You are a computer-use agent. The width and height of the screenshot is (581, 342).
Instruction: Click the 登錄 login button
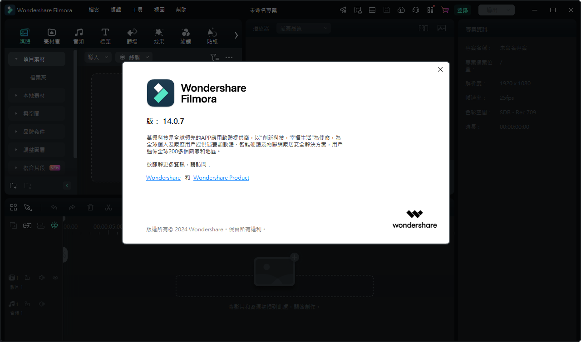(x=463, y=10)
